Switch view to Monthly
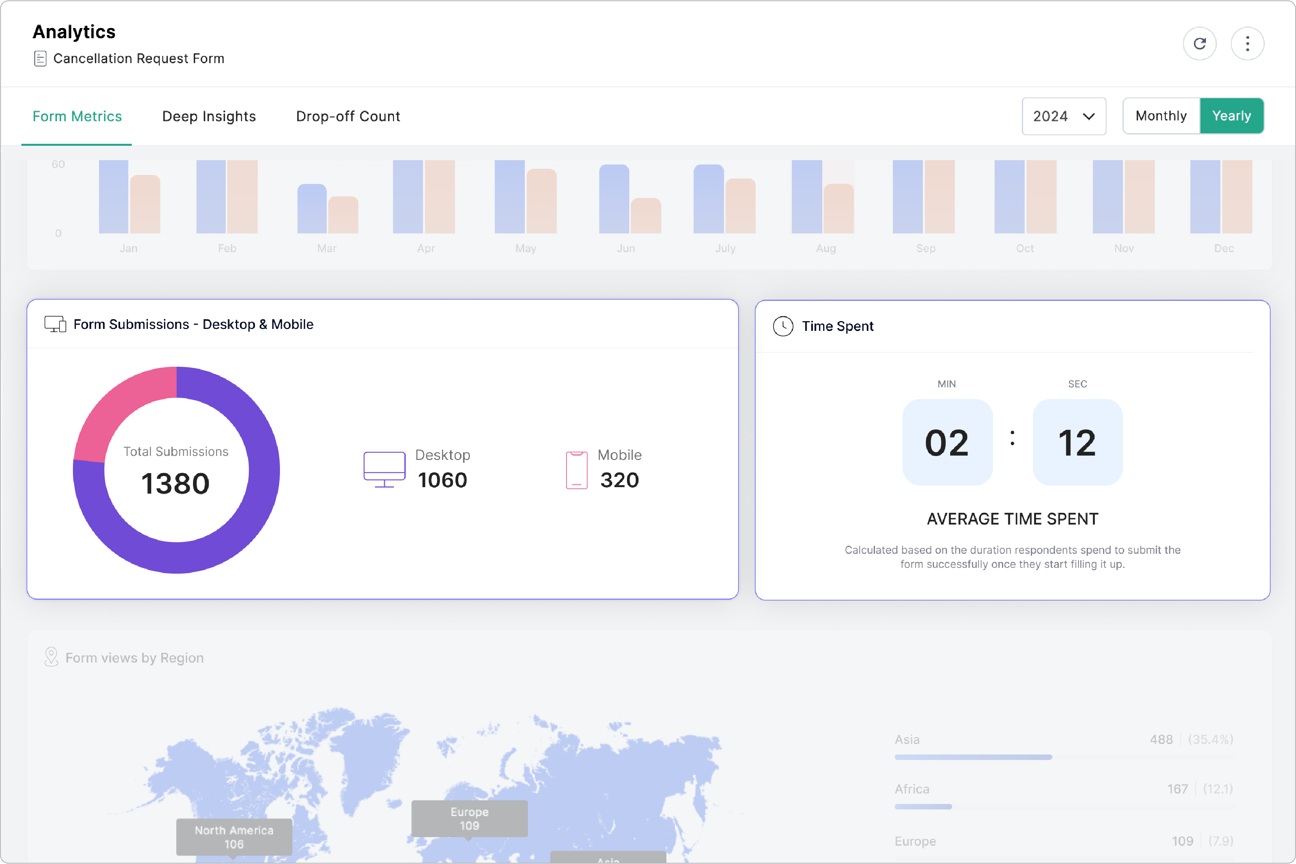 [1161, 116]
